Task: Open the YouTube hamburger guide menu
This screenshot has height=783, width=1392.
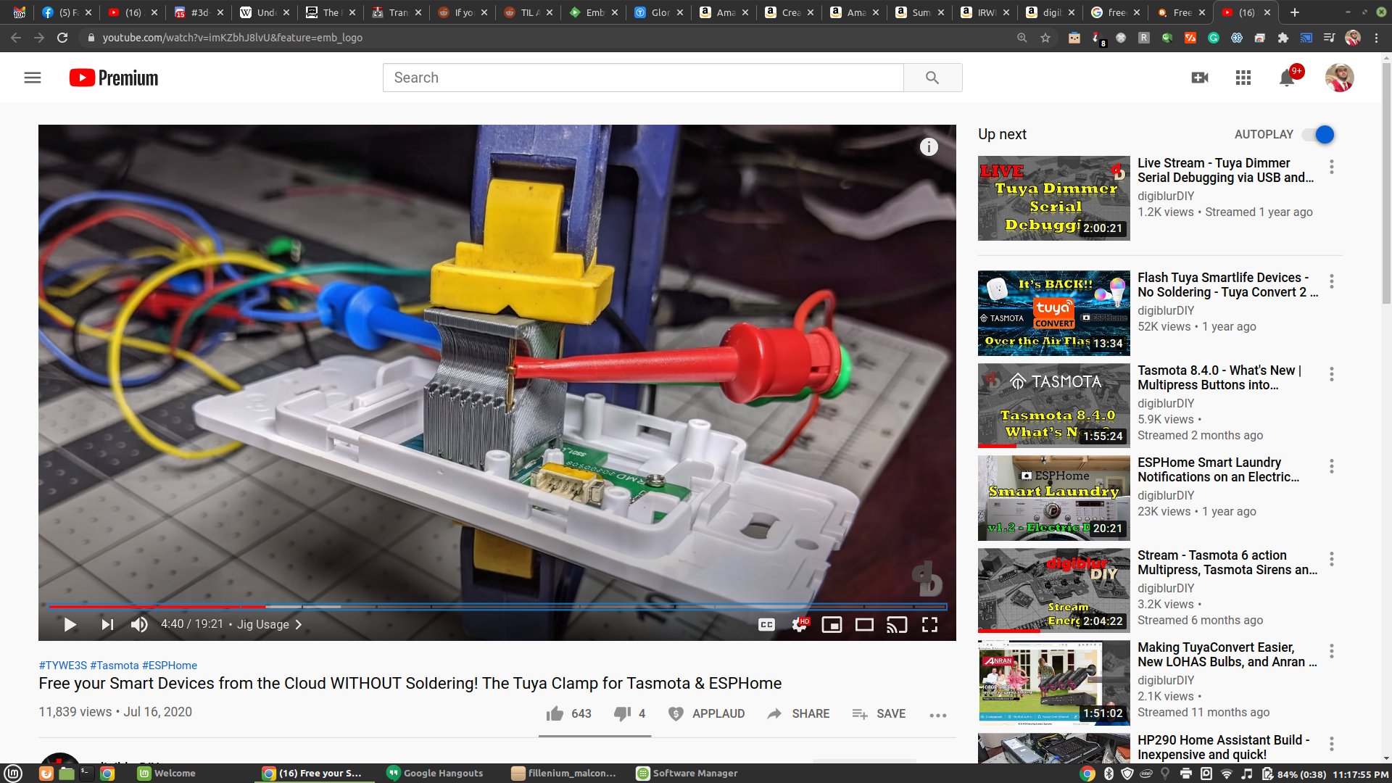Action: click(33, 78)
